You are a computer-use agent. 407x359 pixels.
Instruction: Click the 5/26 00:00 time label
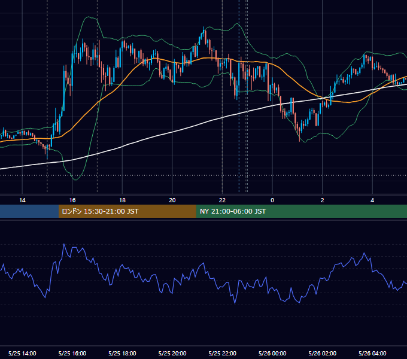272,353
